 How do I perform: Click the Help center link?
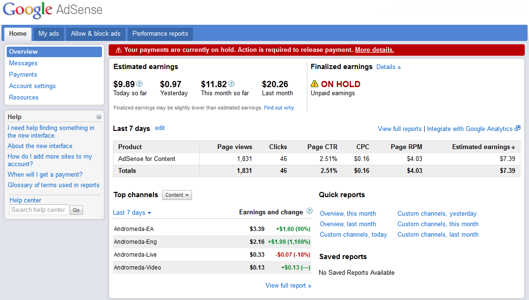point(25,200)
